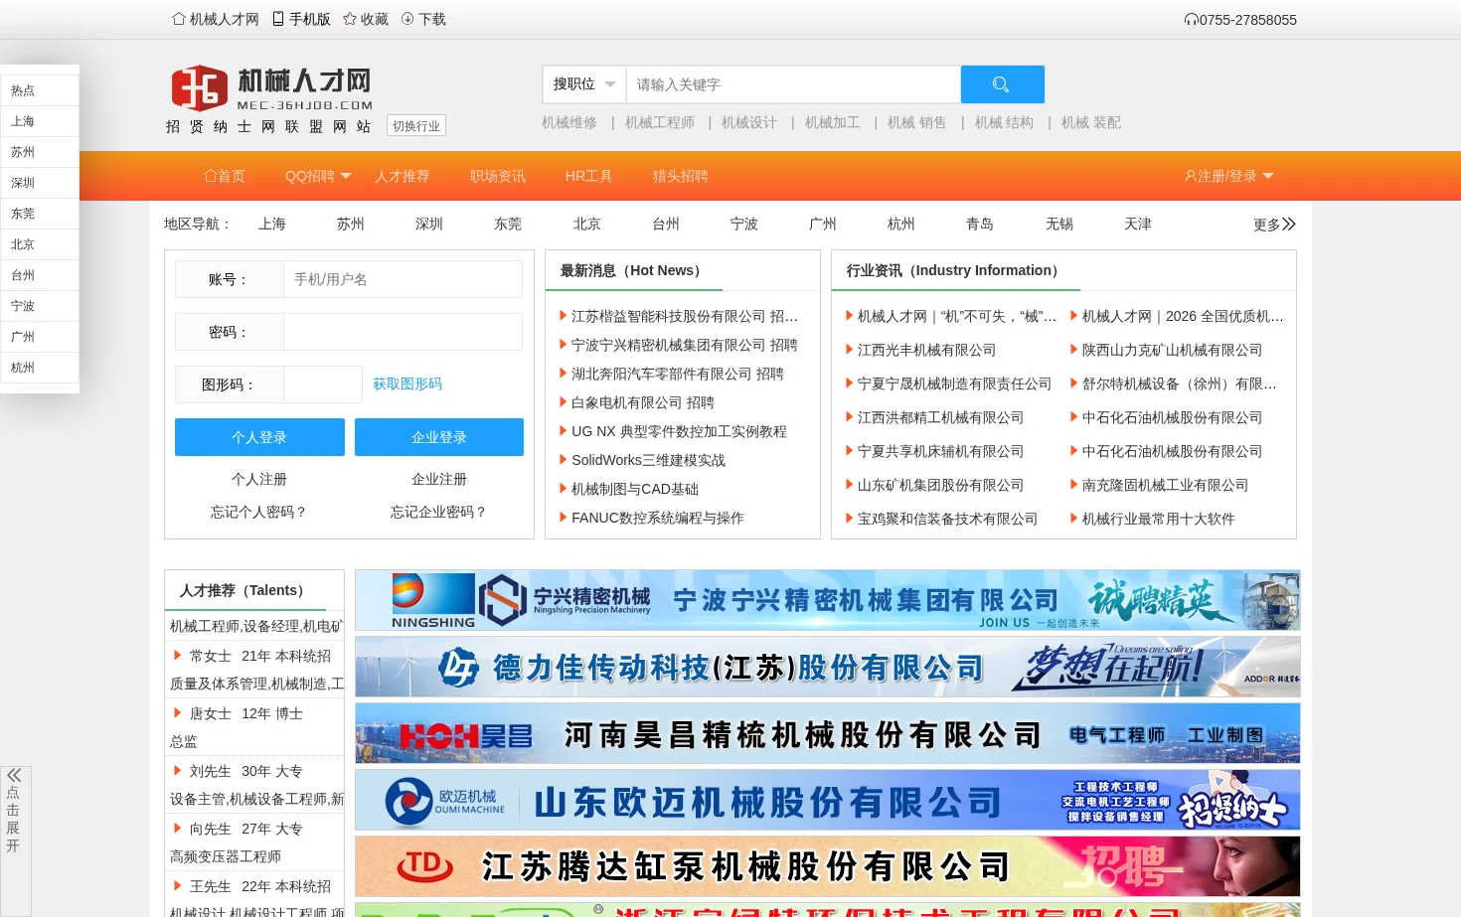
Task: Select 青岛 in the 地区导航 bar
Action: (x=980, y=224)
